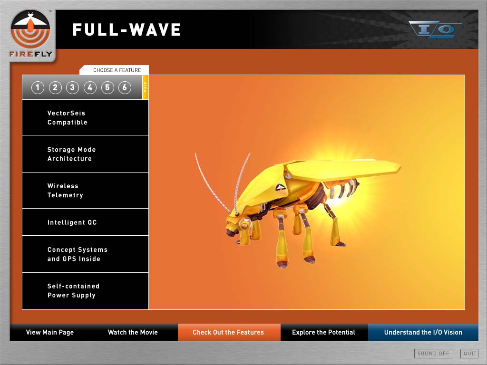The image size is (487, 365).
Task: Click the I/O company logo
Action: pyautogui.click(x=435, y=29)
